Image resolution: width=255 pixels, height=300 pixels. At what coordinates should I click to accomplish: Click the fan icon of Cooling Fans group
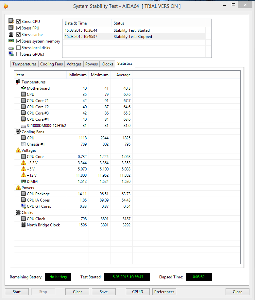18,132
